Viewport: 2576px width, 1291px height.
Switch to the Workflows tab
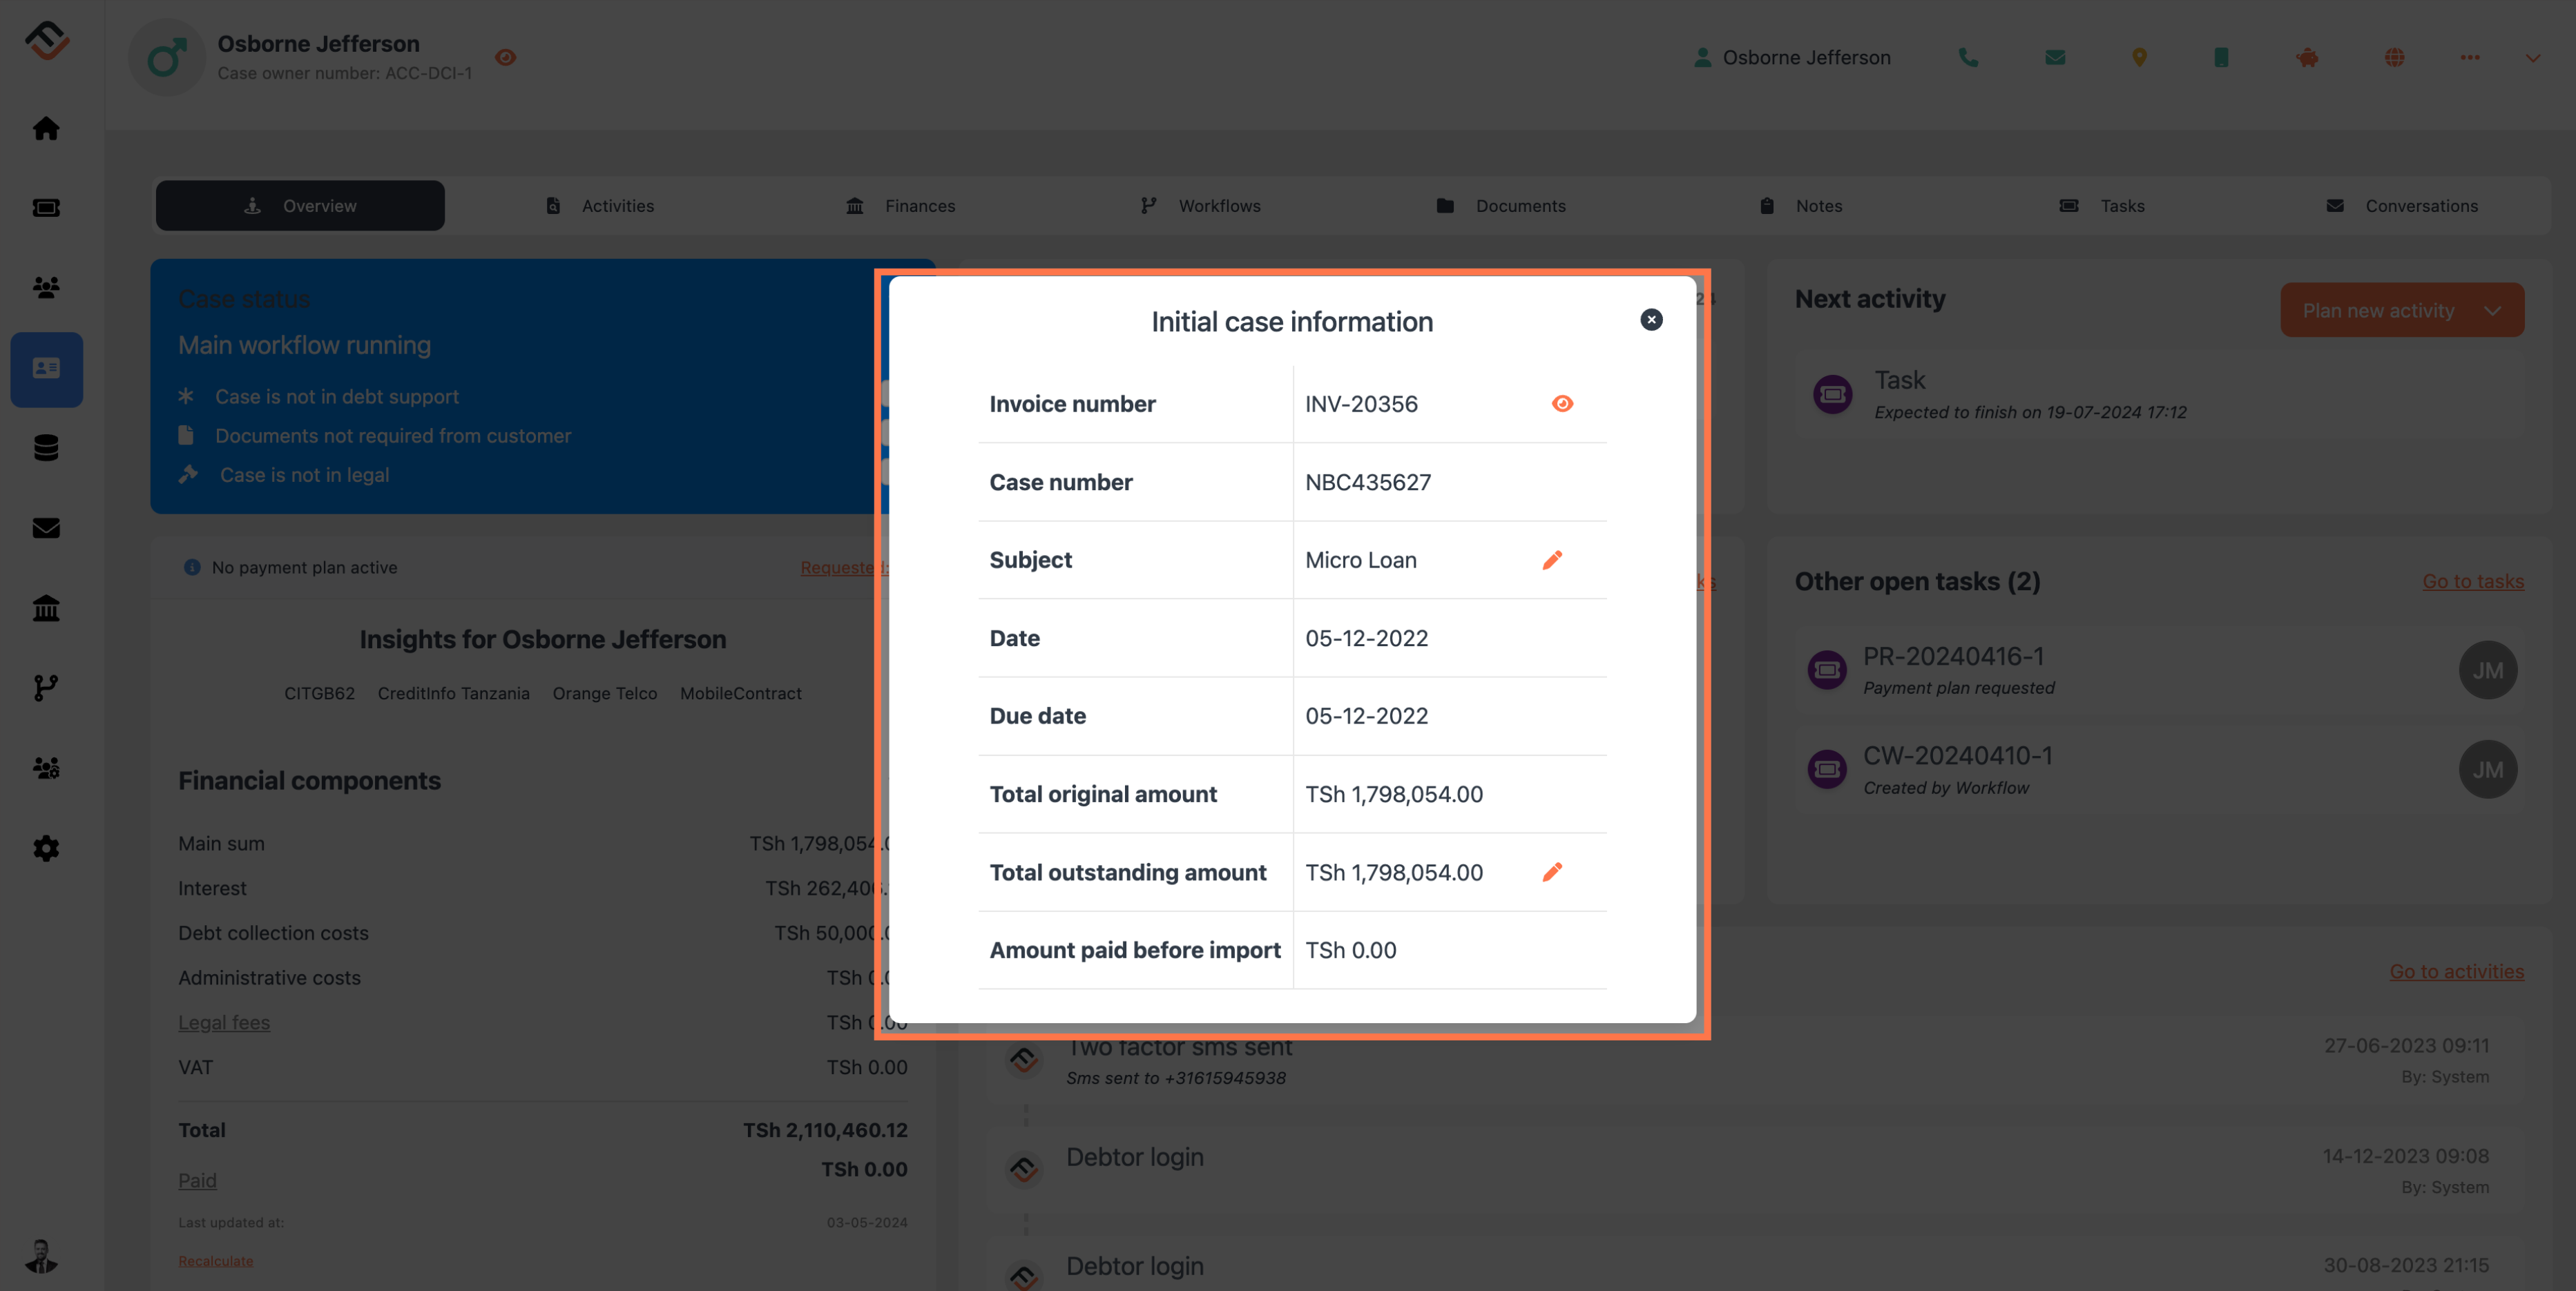pyautogui.click(x=1200, y=205)
